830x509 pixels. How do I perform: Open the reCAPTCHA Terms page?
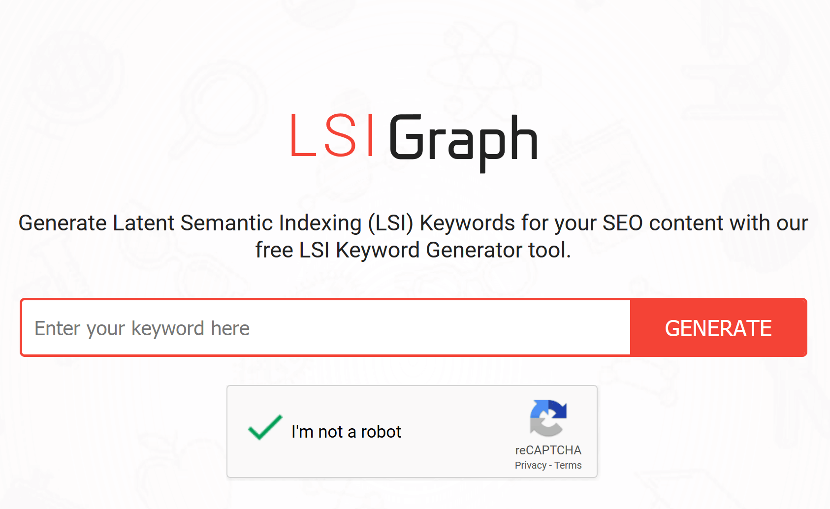(567, 465)
